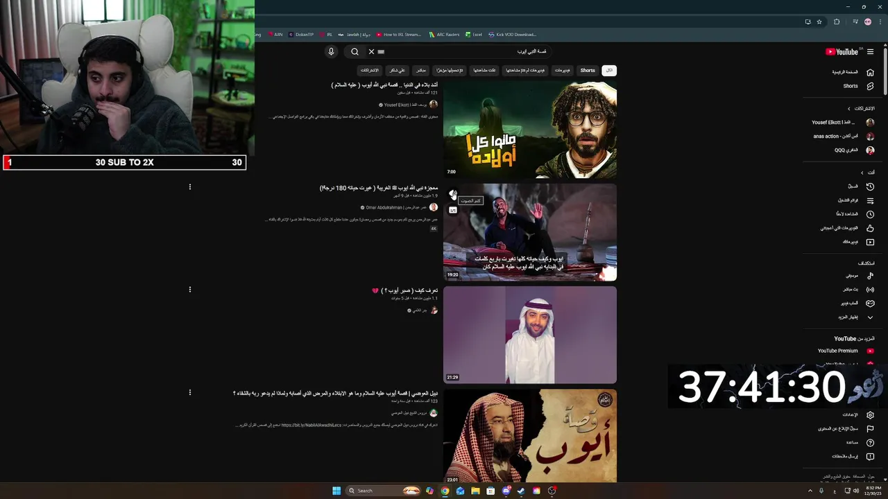
Task: Clear the search box with X
Action: pos(371,51)
